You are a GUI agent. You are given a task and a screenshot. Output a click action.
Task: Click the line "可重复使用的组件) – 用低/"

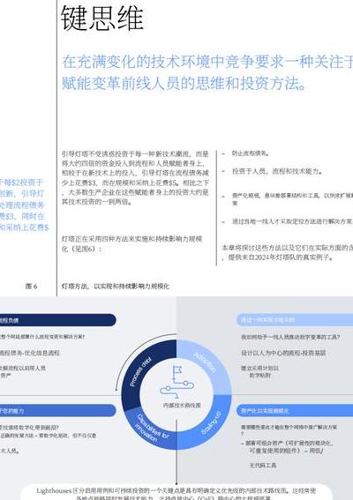[286, 451]
